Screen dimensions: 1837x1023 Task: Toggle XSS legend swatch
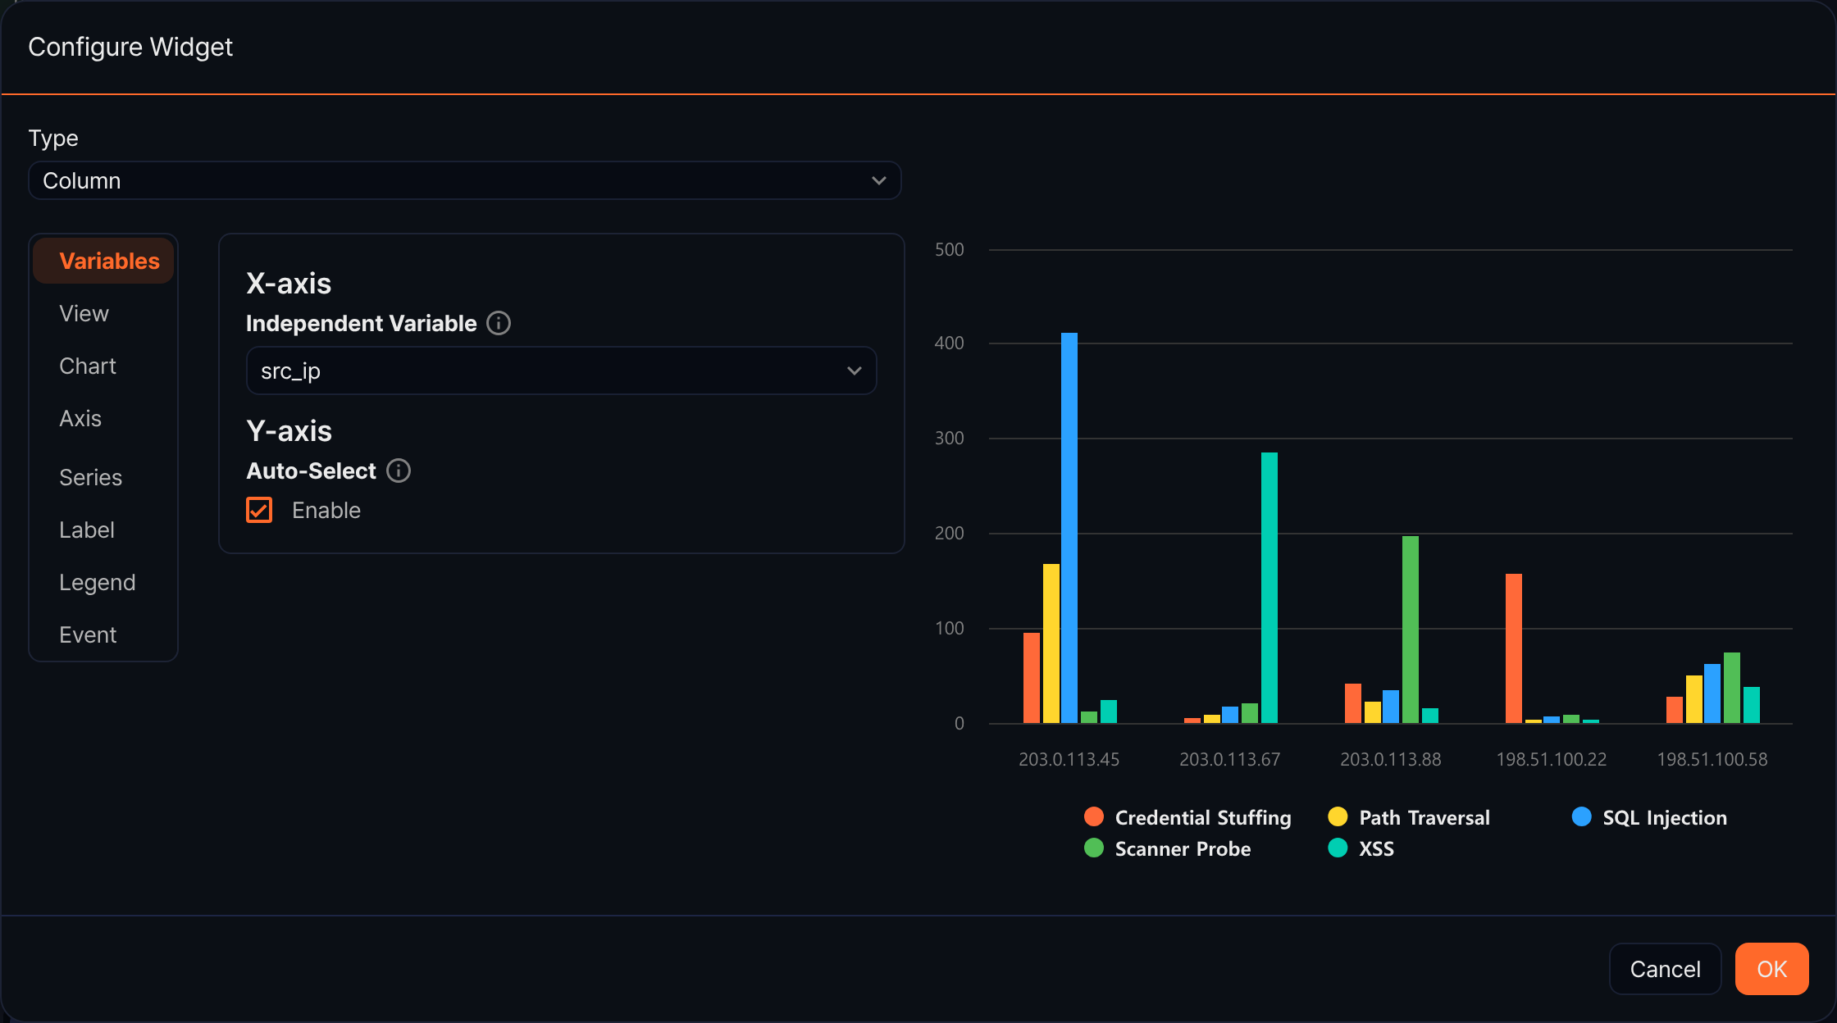1338,848
